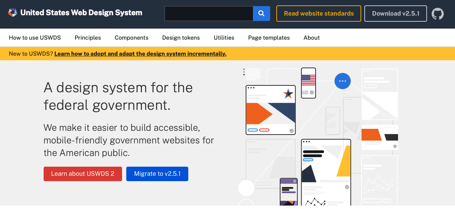Open the GitHub repository icon
This screenshot has height=209, width=455.
[x=438, y=14]
